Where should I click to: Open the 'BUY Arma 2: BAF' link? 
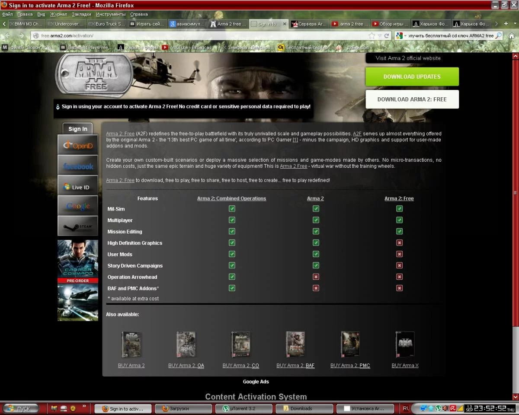pos(295,365)
